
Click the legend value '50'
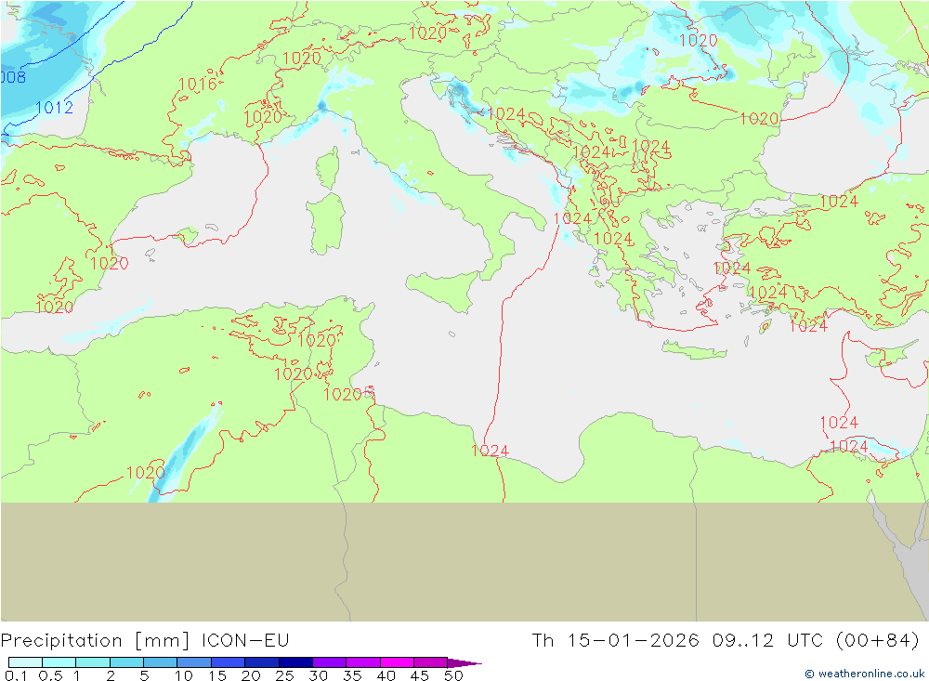[x=453, y=675]
